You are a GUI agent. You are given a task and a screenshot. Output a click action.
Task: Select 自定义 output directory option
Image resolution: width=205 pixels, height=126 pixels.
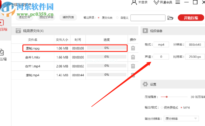117,17
